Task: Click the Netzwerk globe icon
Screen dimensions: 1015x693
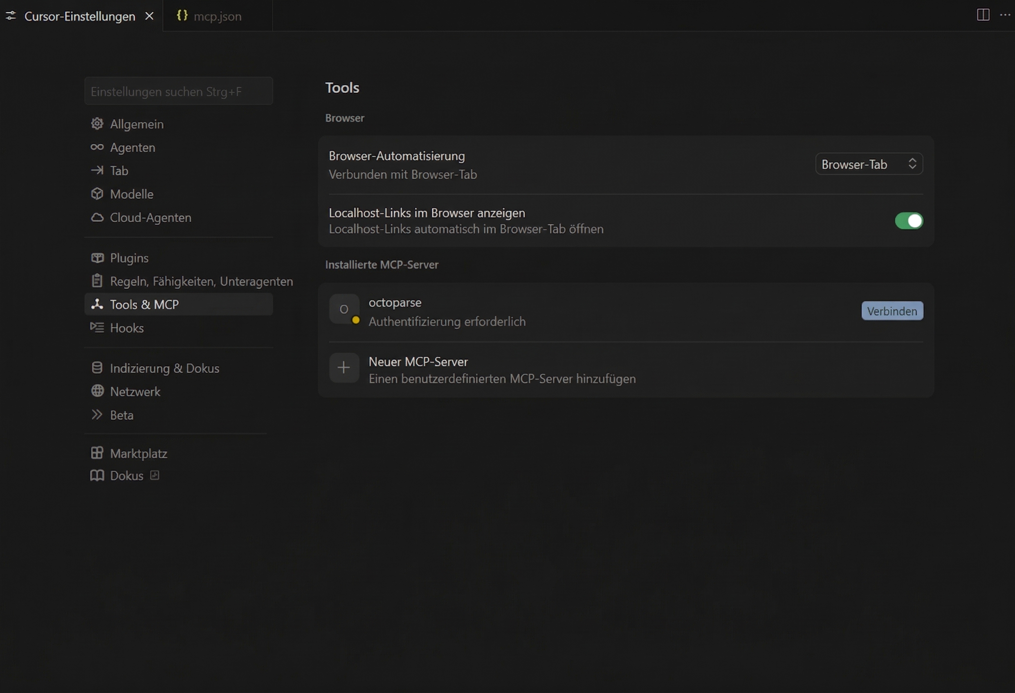Action: (97, 391)
